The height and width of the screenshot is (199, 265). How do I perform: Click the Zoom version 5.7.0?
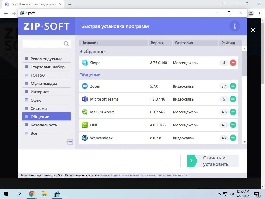(154, 86)
